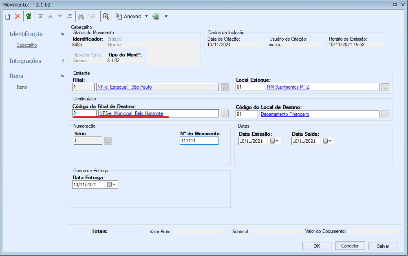The image size is (408, 256).
Task: Click the Data Entrega date field
Action: pyautogui.click(x=88, y=184)
